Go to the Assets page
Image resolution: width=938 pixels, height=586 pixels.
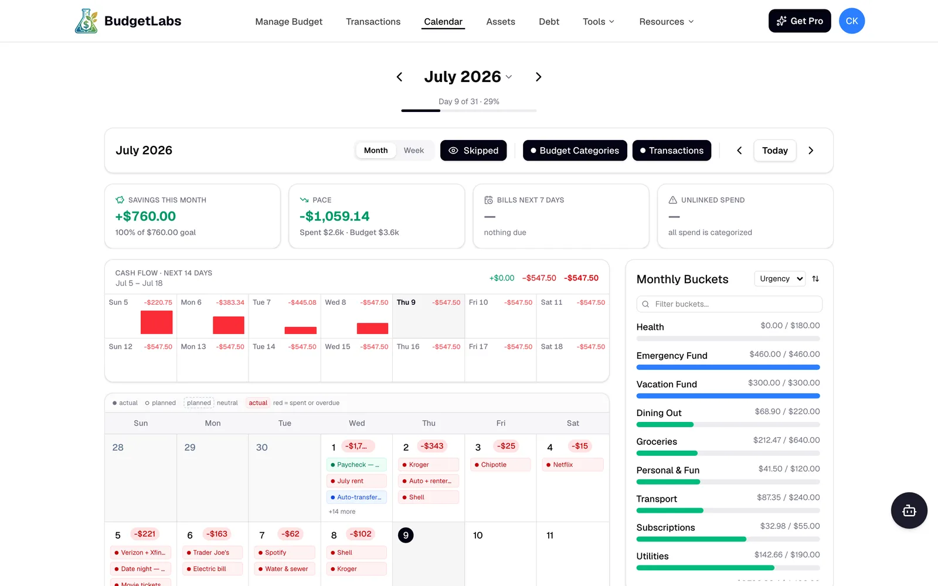(x=501, y=22)
